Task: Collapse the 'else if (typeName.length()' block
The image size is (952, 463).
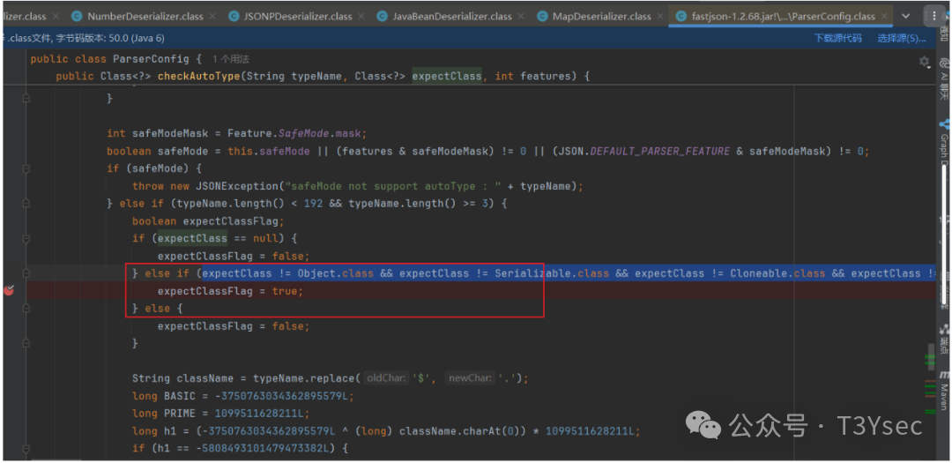Action: tap(26, 204)
